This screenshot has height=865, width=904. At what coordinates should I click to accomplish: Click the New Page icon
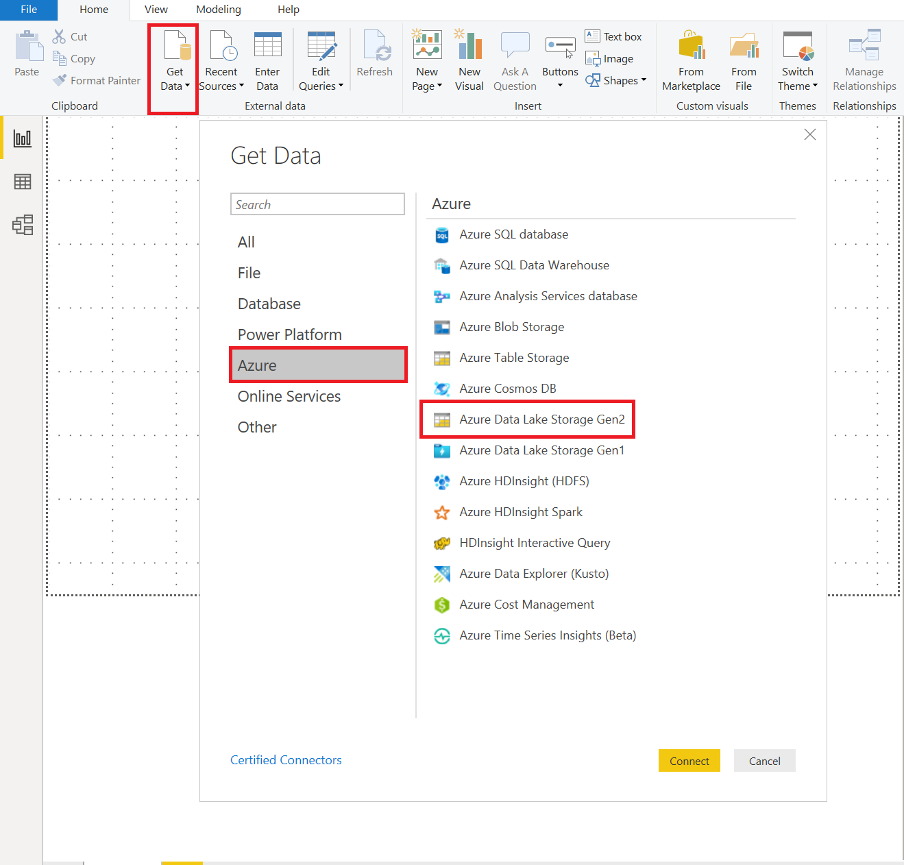[x=427, y=45]
